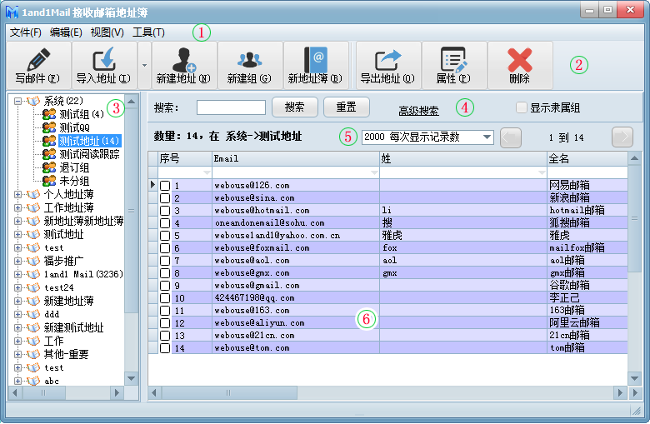Click the 新建地址簿 address book icon
This screenshot has height=424, width=650.
33,301
